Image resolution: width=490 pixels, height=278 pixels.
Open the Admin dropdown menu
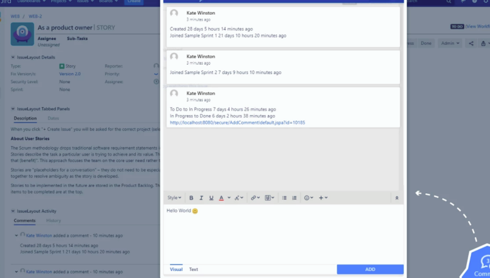tap(451, 43)
